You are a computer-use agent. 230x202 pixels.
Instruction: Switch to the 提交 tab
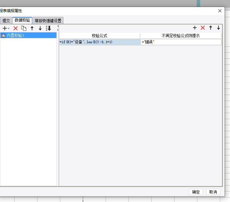pos(6,21)
